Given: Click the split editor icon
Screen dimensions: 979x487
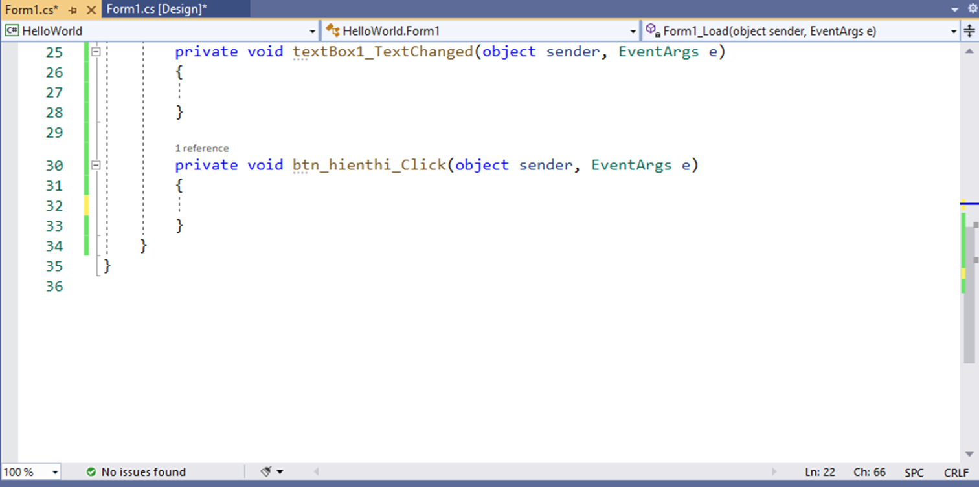Looking at the screenshot, I should tap(969, 30).
